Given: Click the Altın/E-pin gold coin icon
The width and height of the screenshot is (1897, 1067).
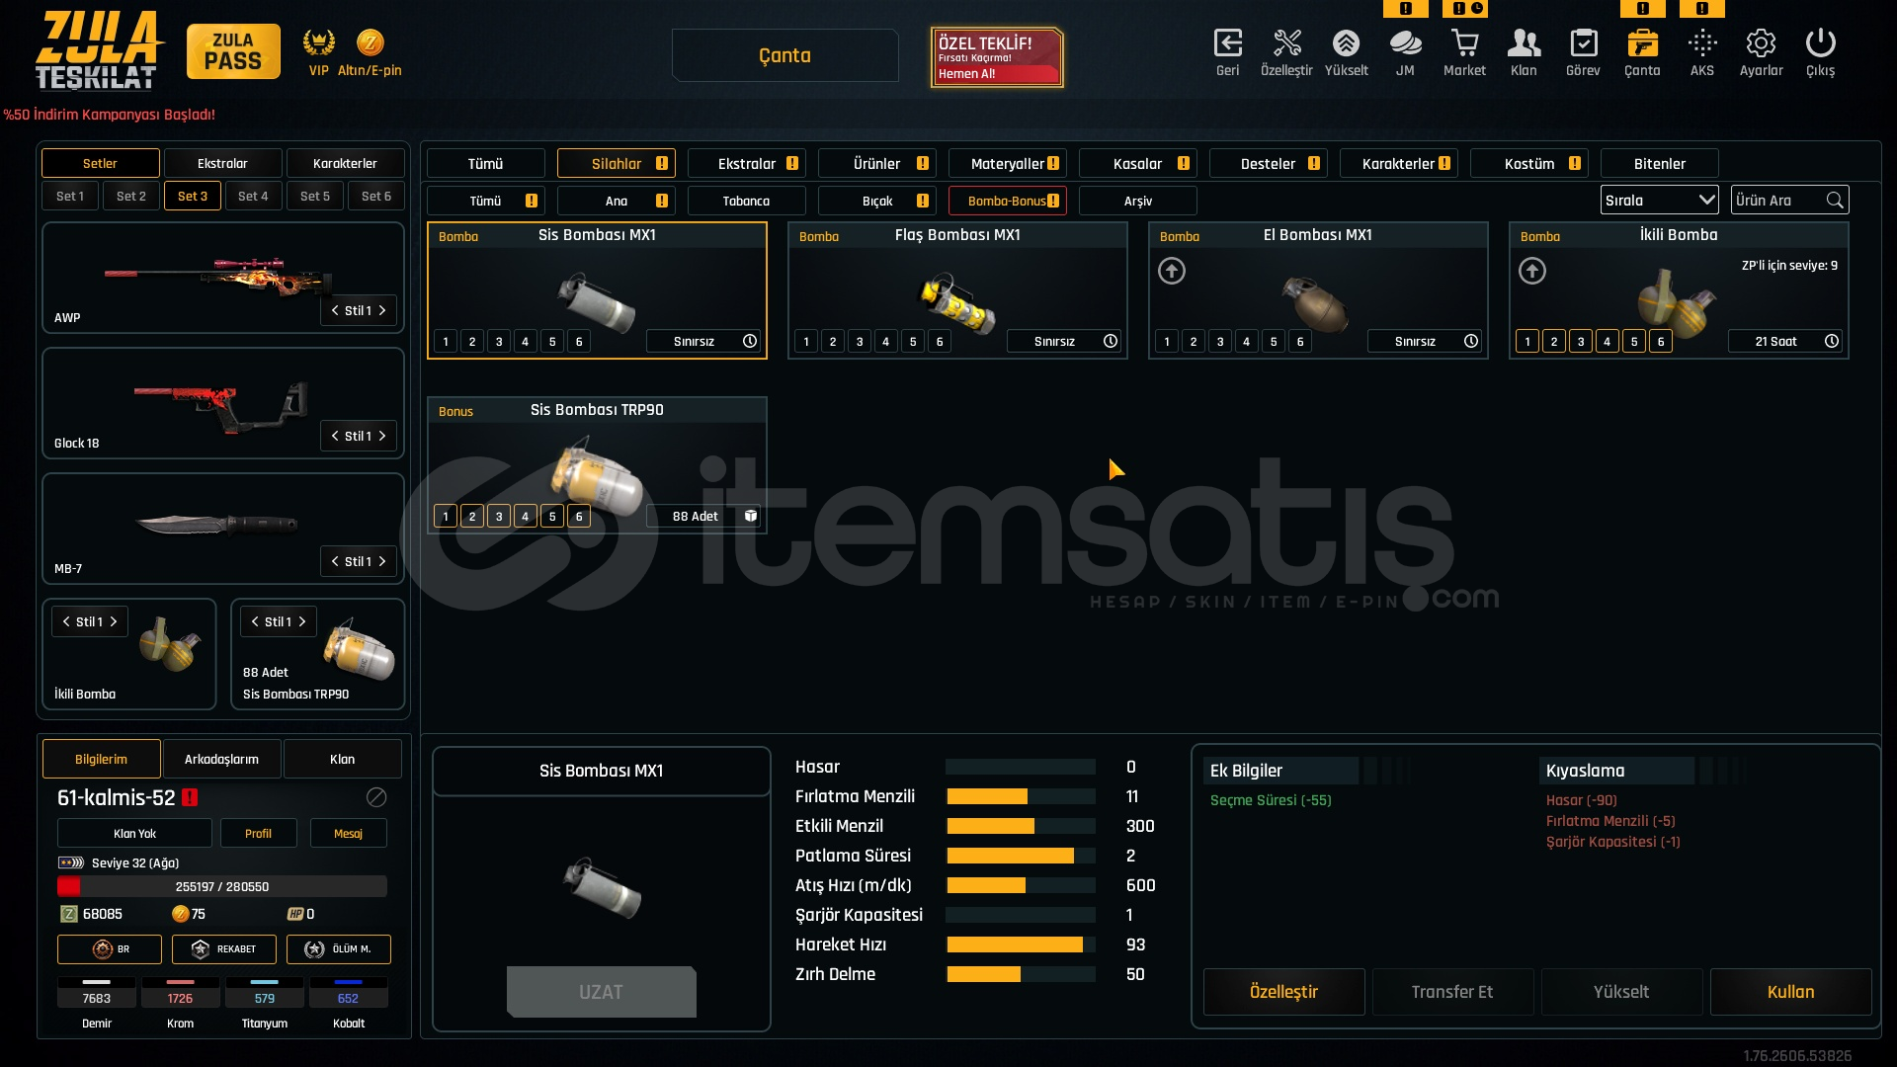Looking at the screenshot, I should tap(370, 42).
